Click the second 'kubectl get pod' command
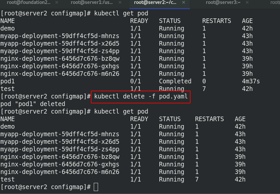 tap(121, 112)
